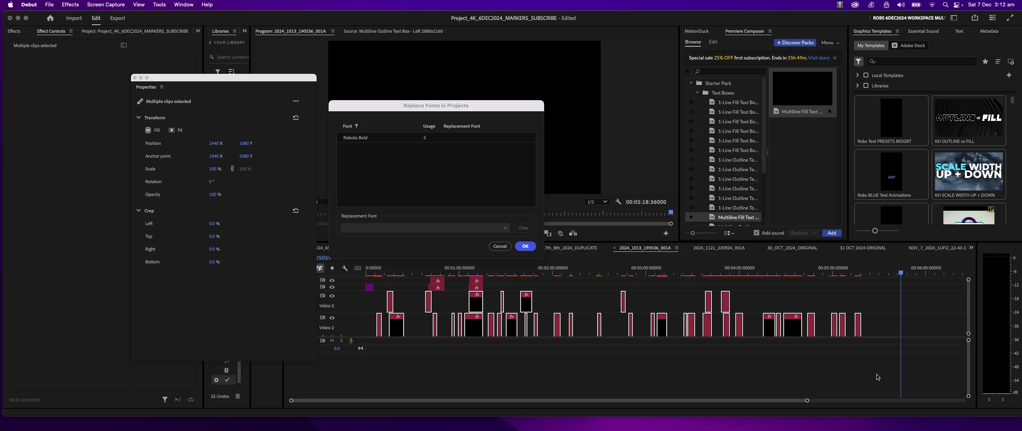
Task: Open the Replacement Font dropdown
Action: click(425, 228)
